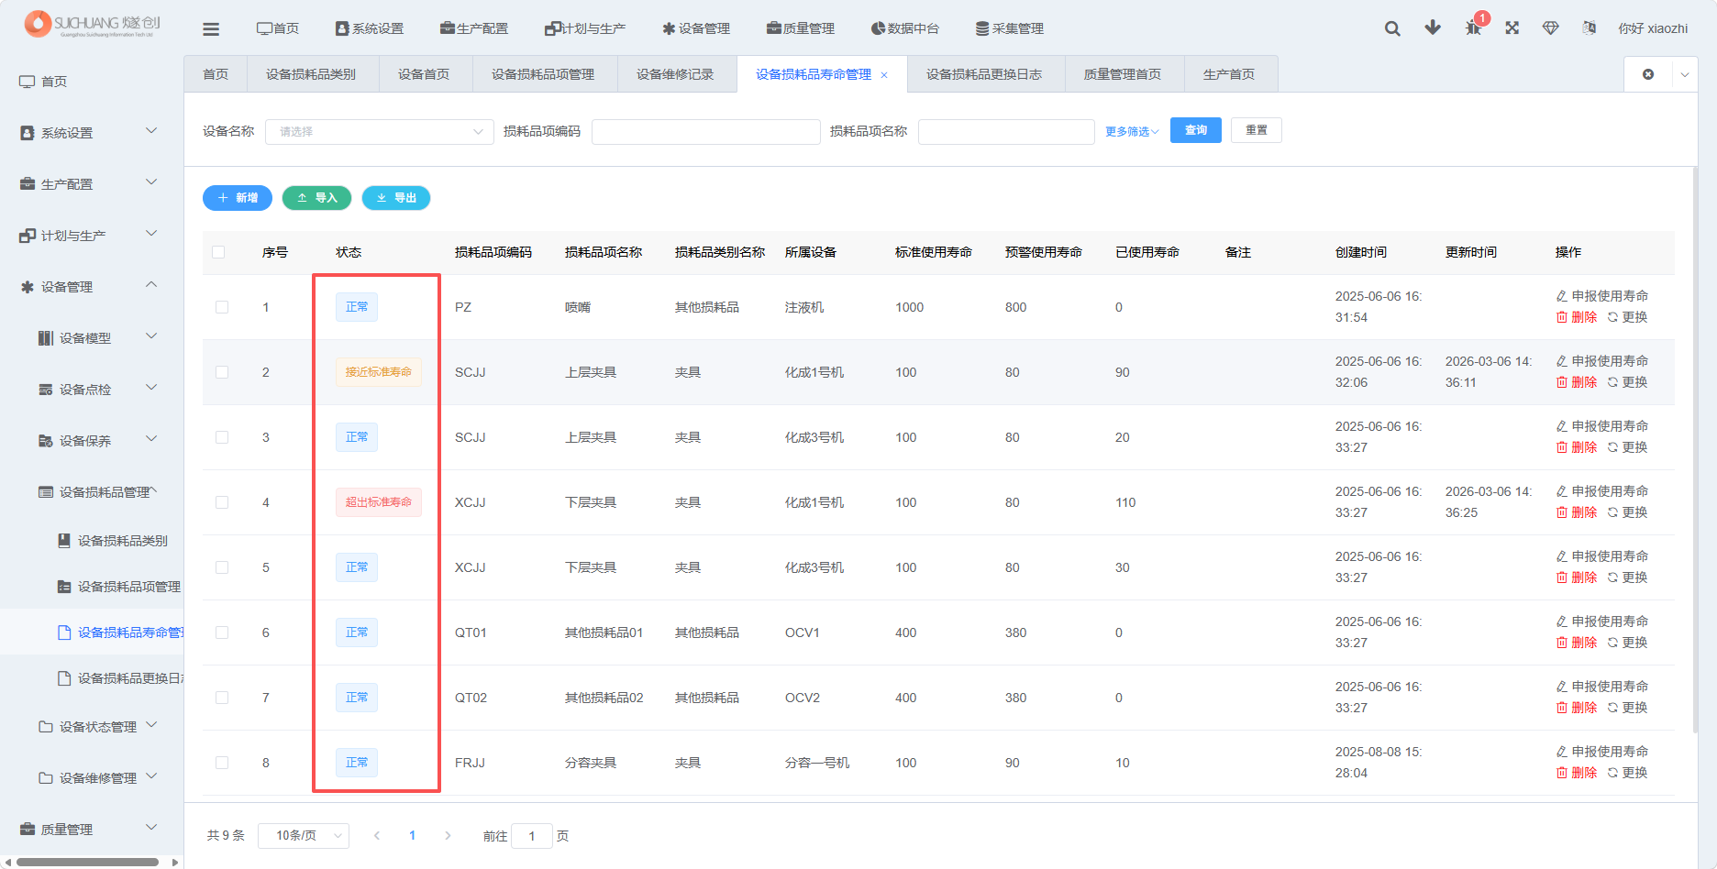Click the SUCHUANG logo
Viewport: 1717px width, 869px height.
click(93, 24)
